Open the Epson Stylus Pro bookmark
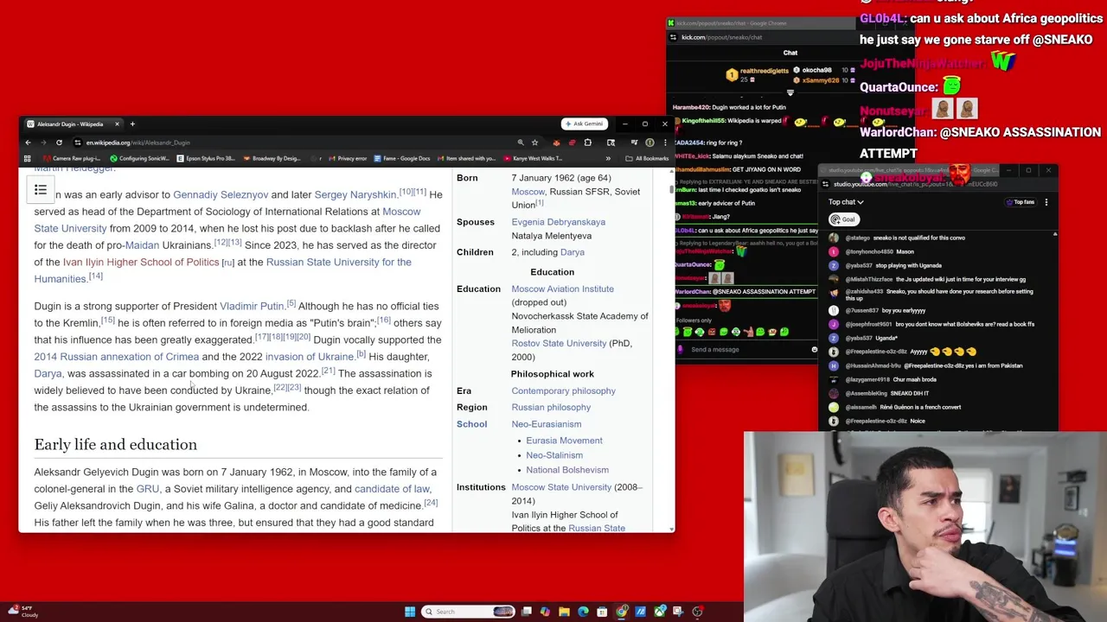Viewport: 1107px width, 622px height. pyautogui.click(x=206, y=158)
